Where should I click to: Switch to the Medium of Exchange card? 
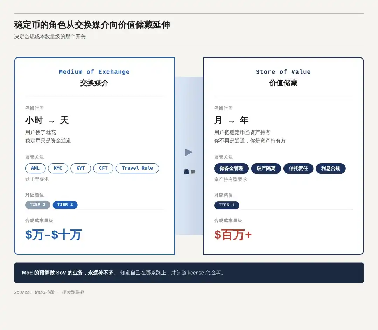[94, 72]
